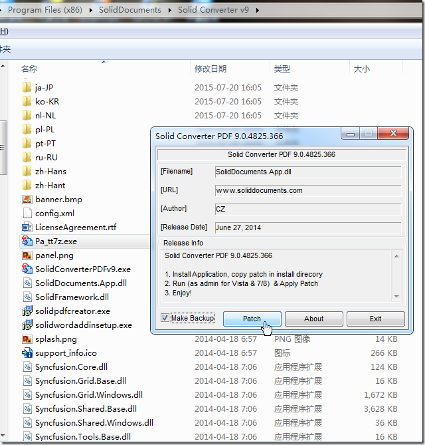The height and width of the screenshot is (445, 425).
Task: Click the ru-RU folder icon
Action: click(27, 157)
